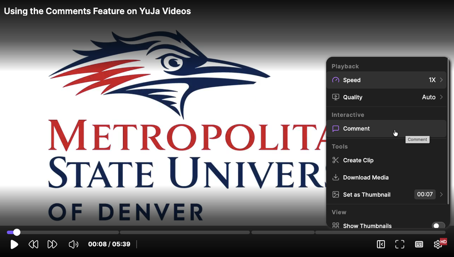Expand the Speed chevron arrow
This screenshot has width=454, height=257.
coord(441,80)
